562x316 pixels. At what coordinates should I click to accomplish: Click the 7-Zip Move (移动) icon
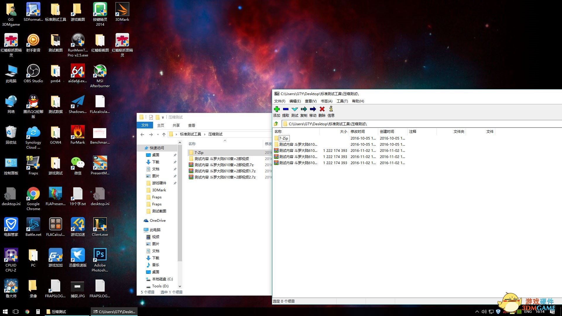click(313, 109)
